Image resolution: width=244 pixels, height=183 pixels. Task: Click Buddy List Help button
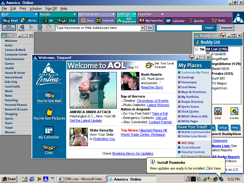click(x=235, y=127)
